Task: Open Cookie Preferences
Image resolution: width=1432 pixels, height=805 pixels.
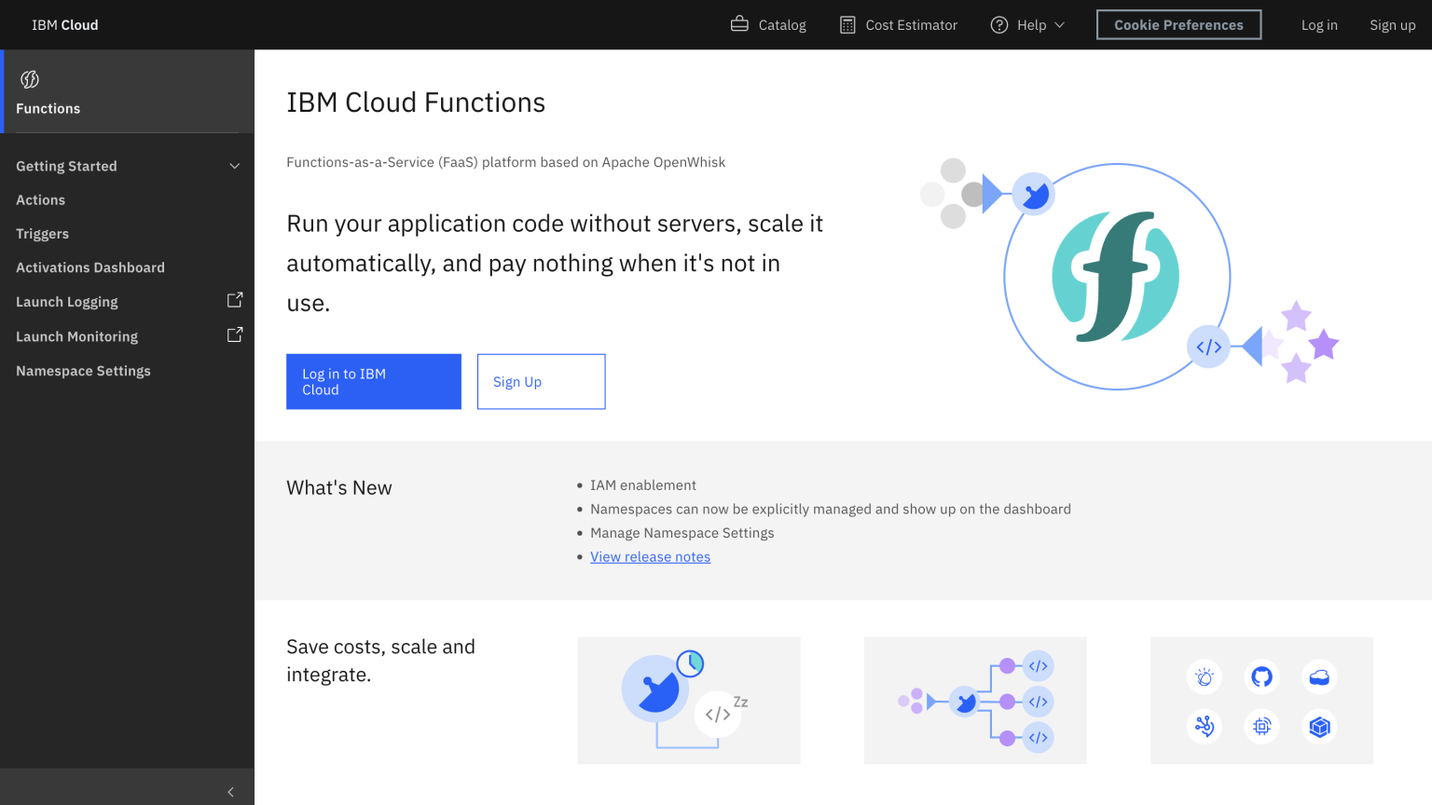Action: coord(1178,24)
